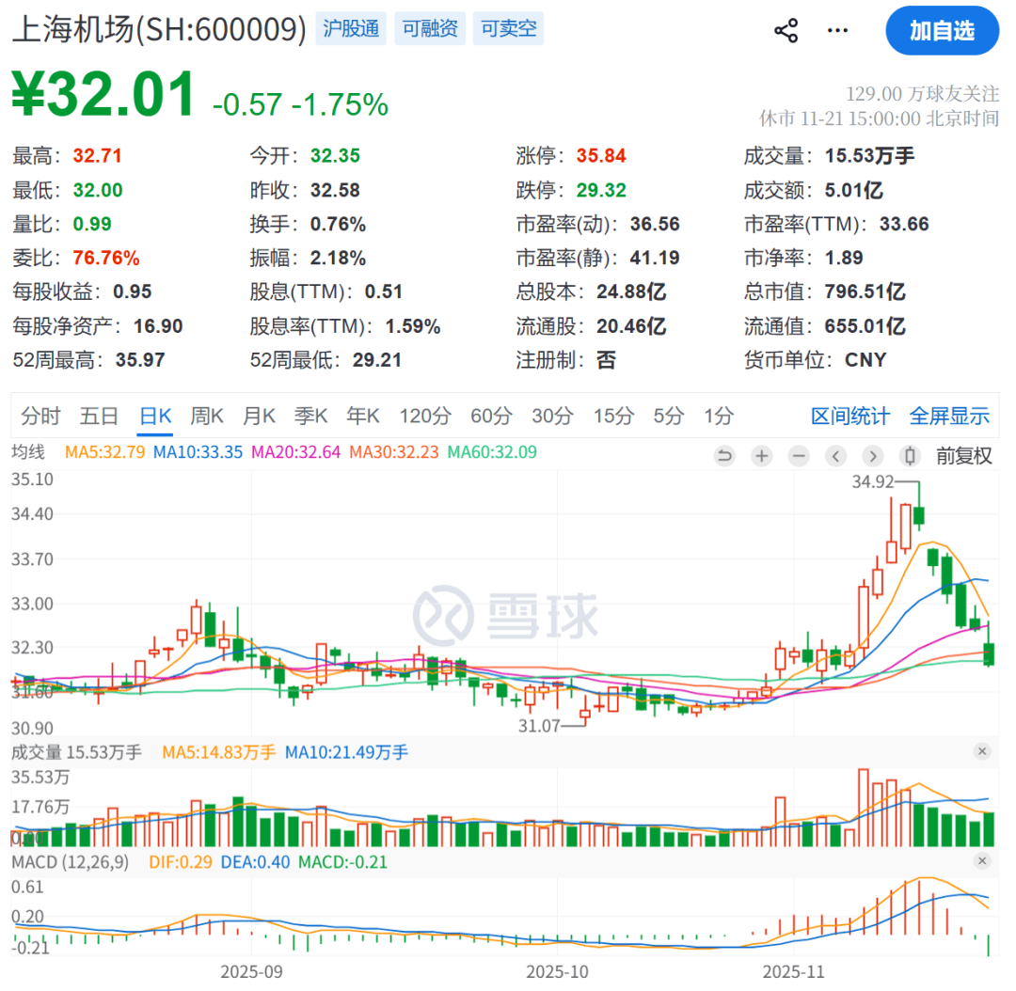Screen dimensions: 1016x991
Task: Share the 上海机场 stock page
Action: click(786, 29)
